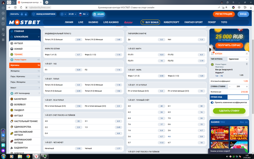Open the ПОКЕР menu item

pos(212,22)
